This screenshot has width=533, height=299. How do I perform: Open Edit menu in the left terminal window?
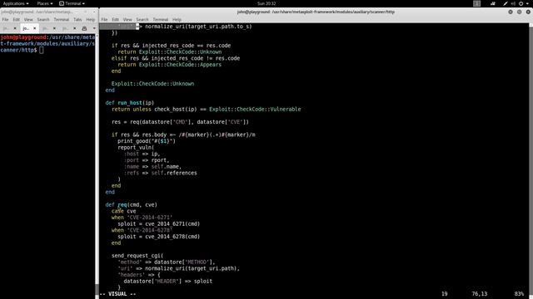[16, 20]
